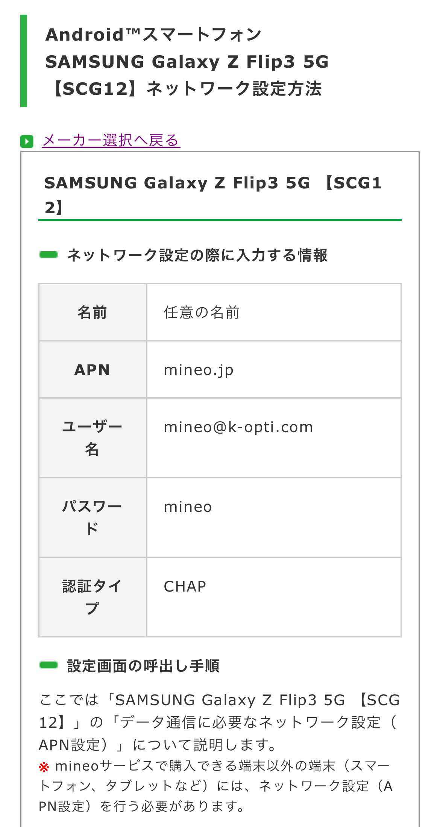
Task: Open the メーカー選択へ戻る link
Action: (111, 140)
